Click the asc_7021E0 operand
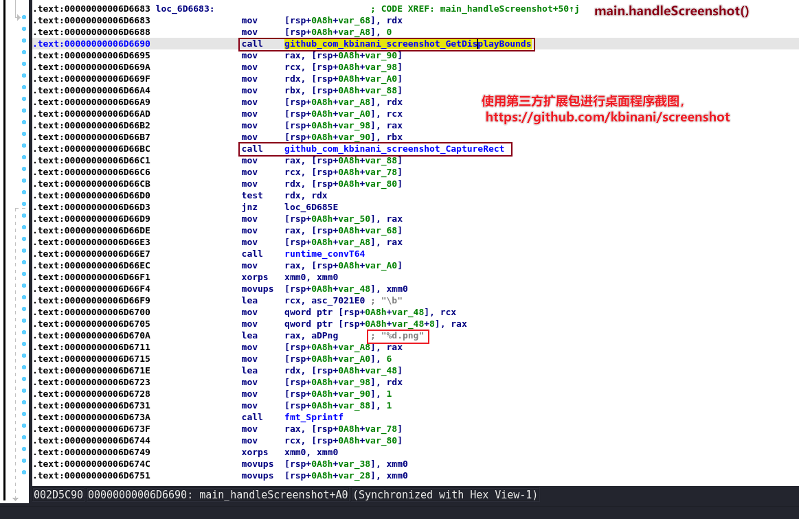Viewport: 799px width, 519px height. pos(329,301)
